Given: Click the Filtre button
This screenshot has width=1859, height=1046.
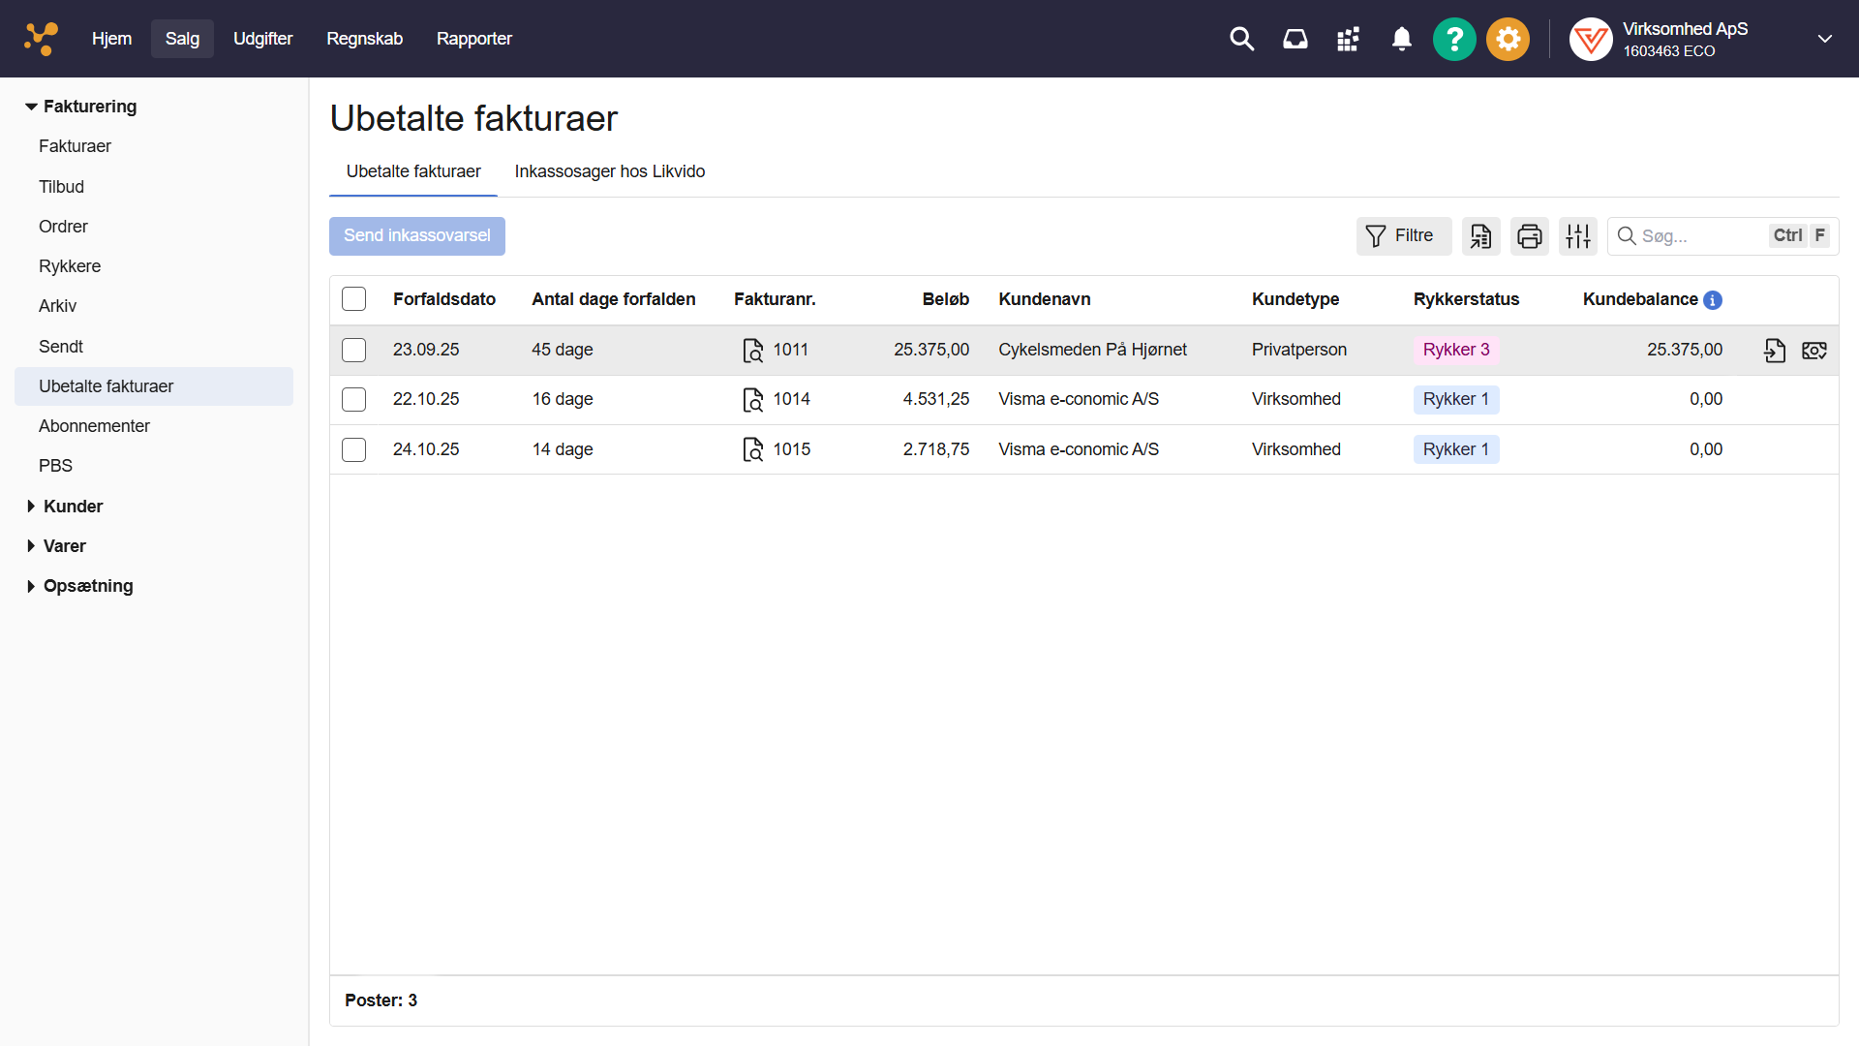Looking at the screenshot, I should tap(1402, 236).
